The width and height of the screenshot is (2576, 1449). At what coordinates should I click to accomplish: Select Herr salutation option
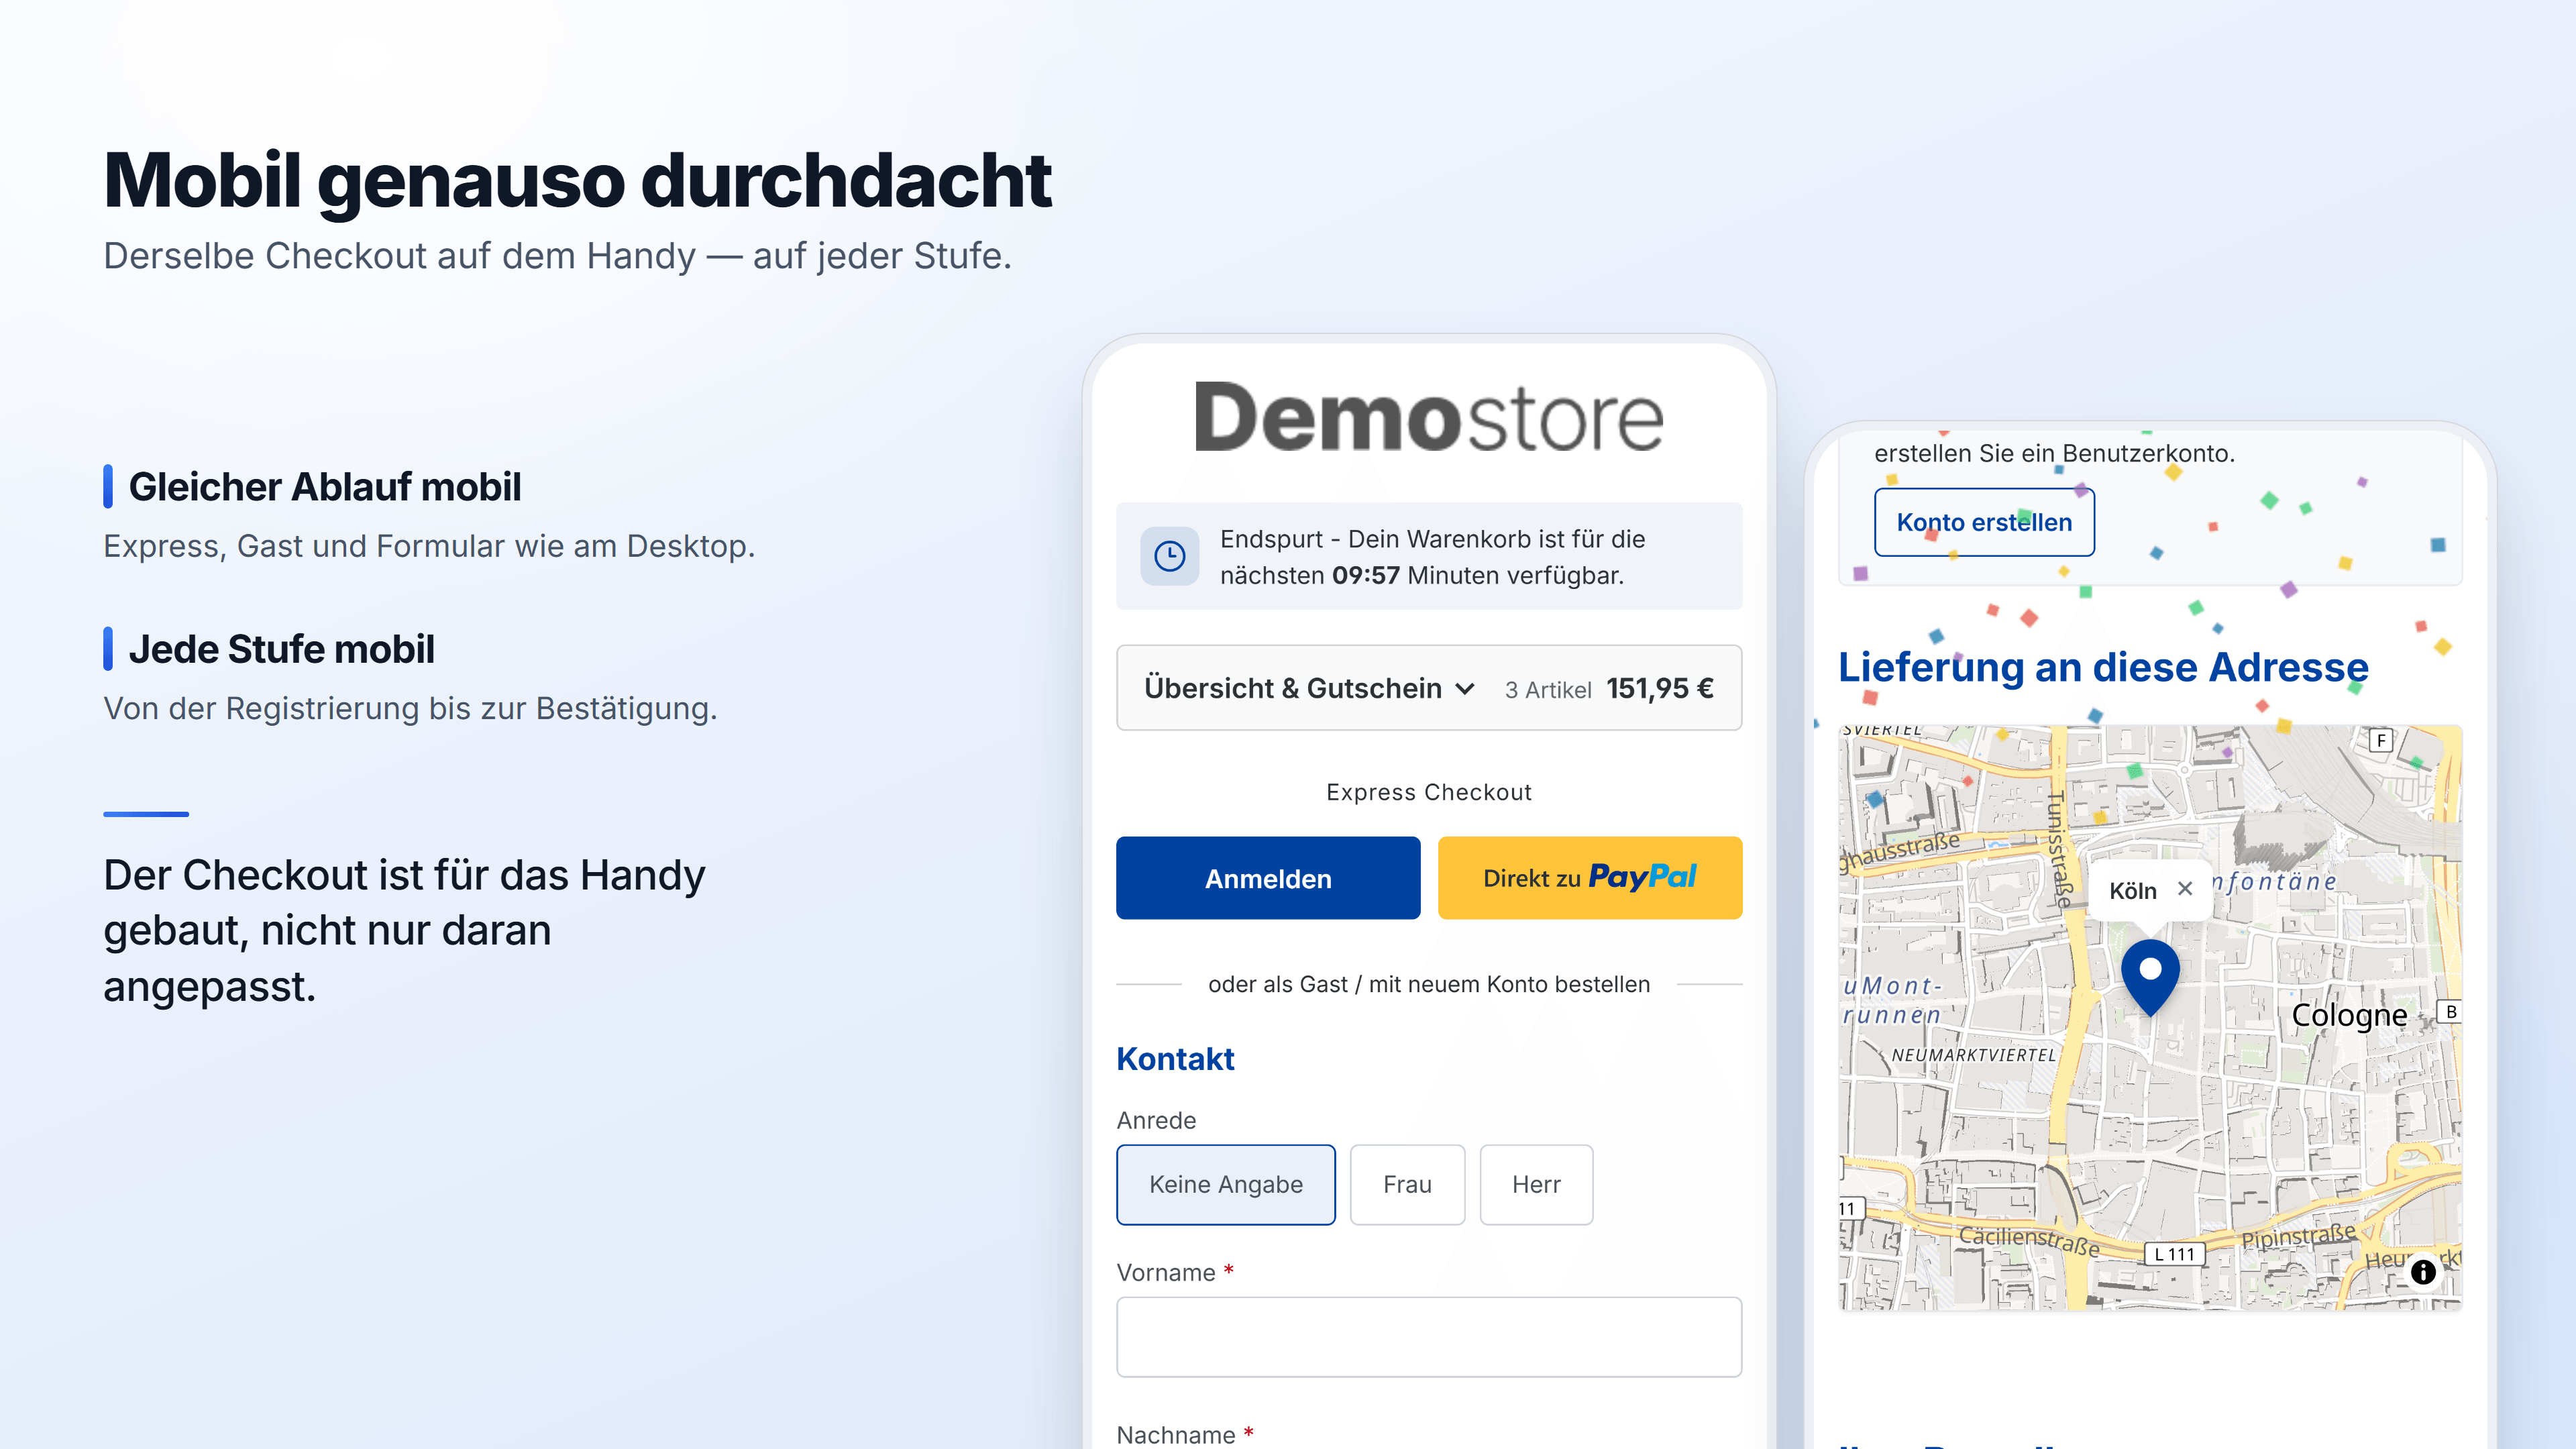(1536, 1184)
